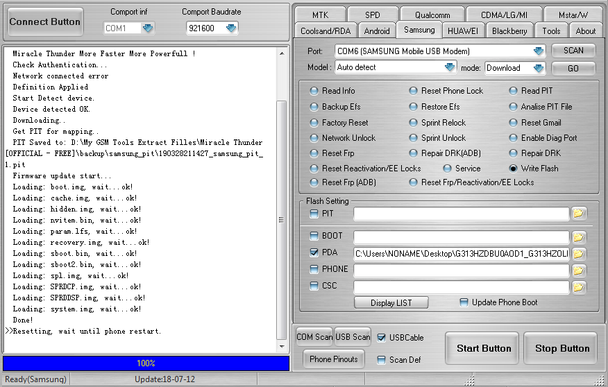Enable the CSC checkbox
Viewport: 608px width, 387px height.
(314, 286)
